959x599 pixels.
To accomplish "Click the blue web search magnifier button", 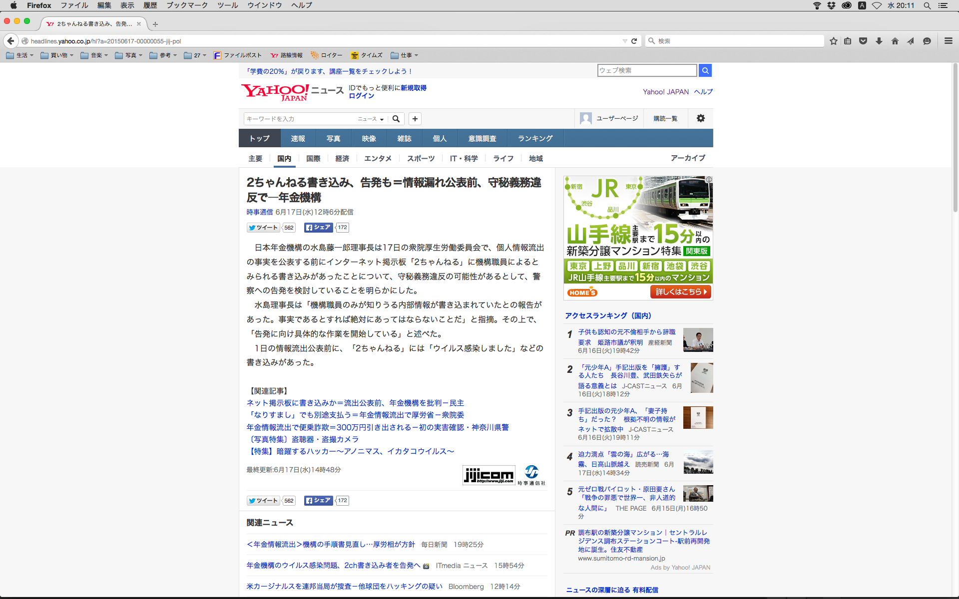I will pyautogui.click(x=705, y=70).
